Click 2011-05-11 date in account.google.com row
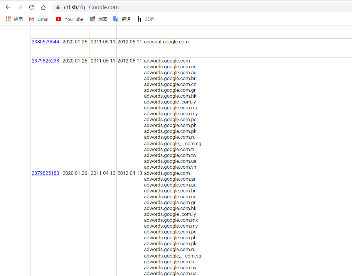The image size is (352, 276). point(103,42)
